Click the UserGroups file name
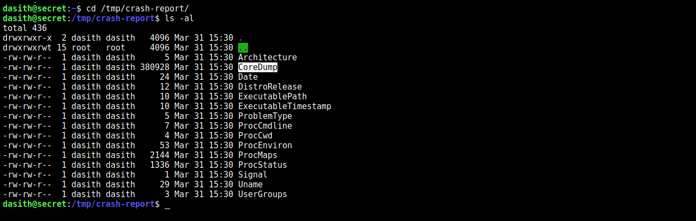The width and height of the screenshot is (696, 221). point(262,194)
